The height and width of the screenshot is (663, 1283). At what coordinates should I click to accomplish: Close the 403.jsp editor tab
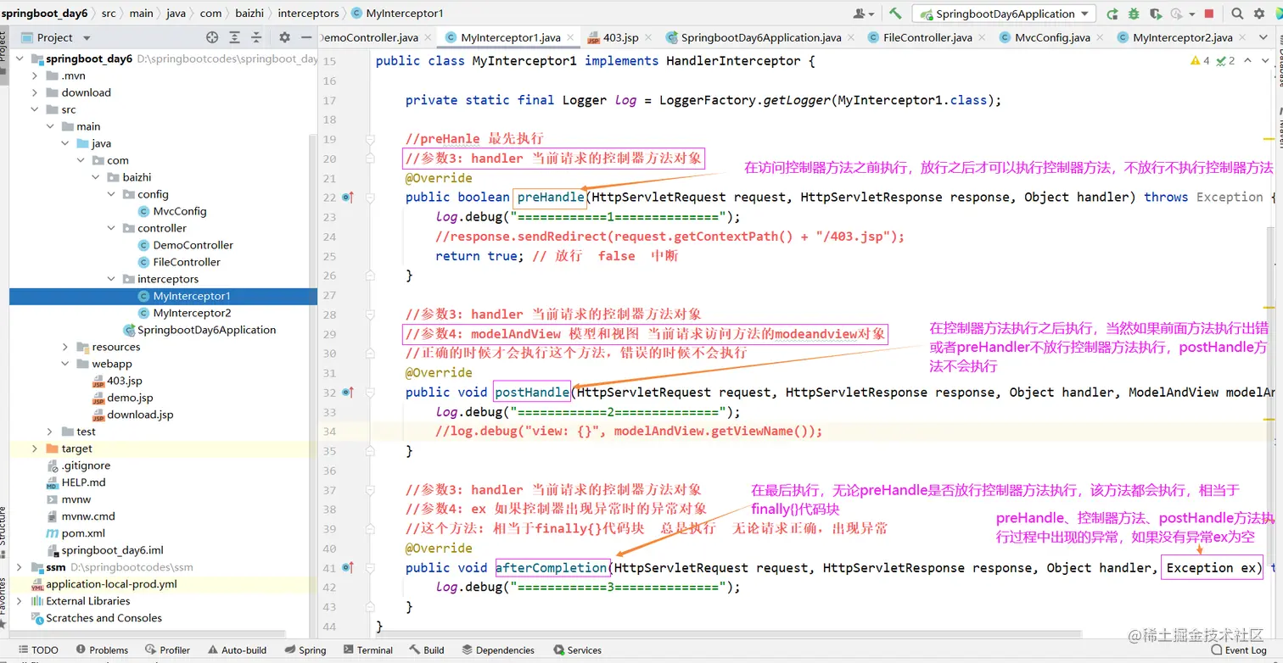tap(650, 37)
